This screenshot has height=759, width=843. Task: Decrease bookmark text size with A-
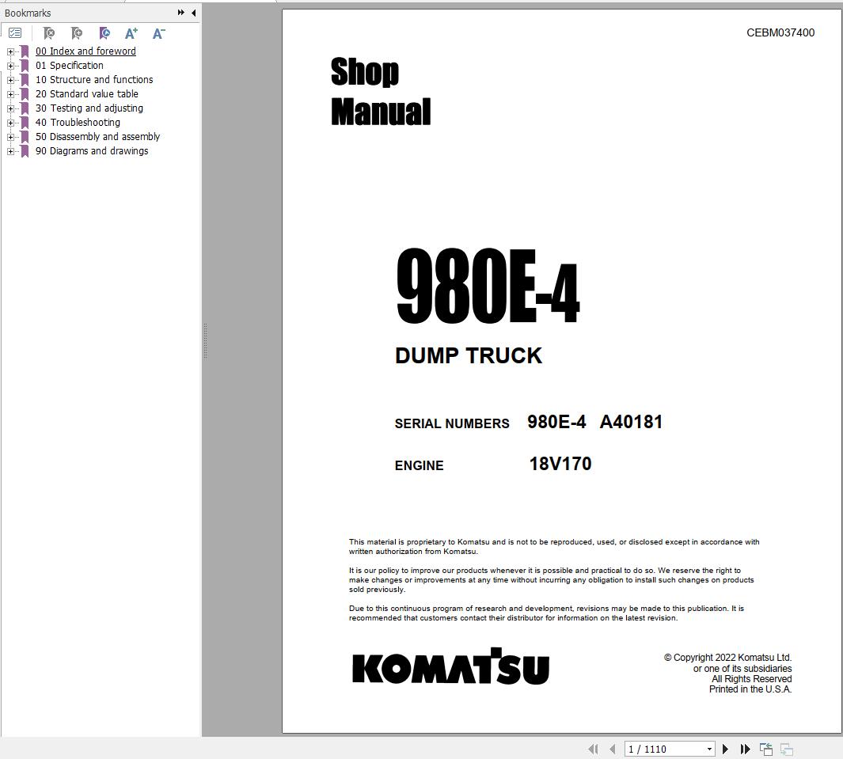(158, 33)
